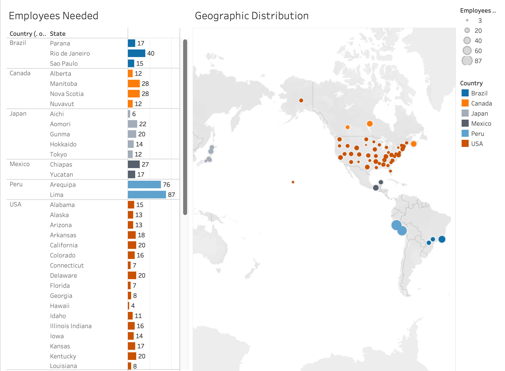Click the scrollbar of the Employees Needed list
Screen dimensions: 505x371
(185, 127)
